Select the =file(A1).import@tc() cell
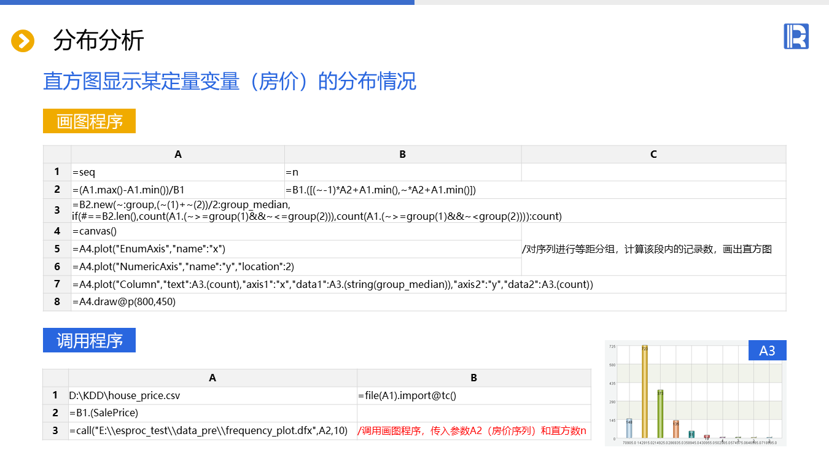 (x=473, y=395)
